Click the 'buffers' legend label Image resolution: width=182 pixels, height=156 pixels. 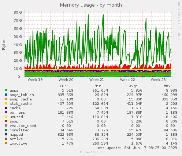[17, 113]
